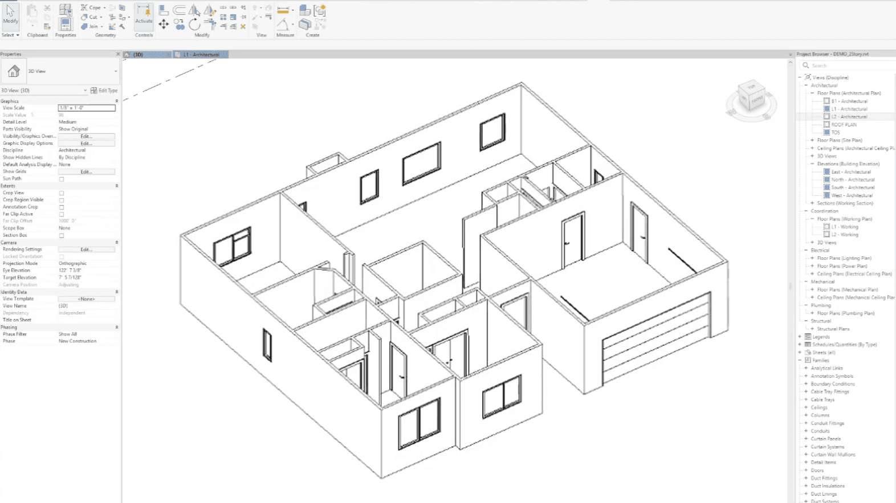Expand the Legends node in Project Browser

click(x=800, y=337)
